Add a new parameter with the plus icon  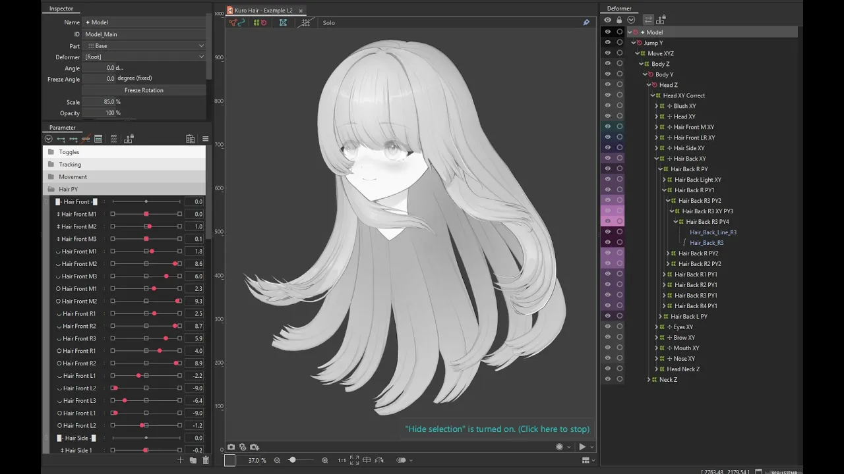coord(180,460)
